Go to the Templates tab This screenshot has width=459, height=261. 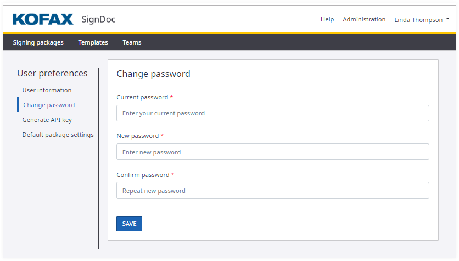point(93,42)
